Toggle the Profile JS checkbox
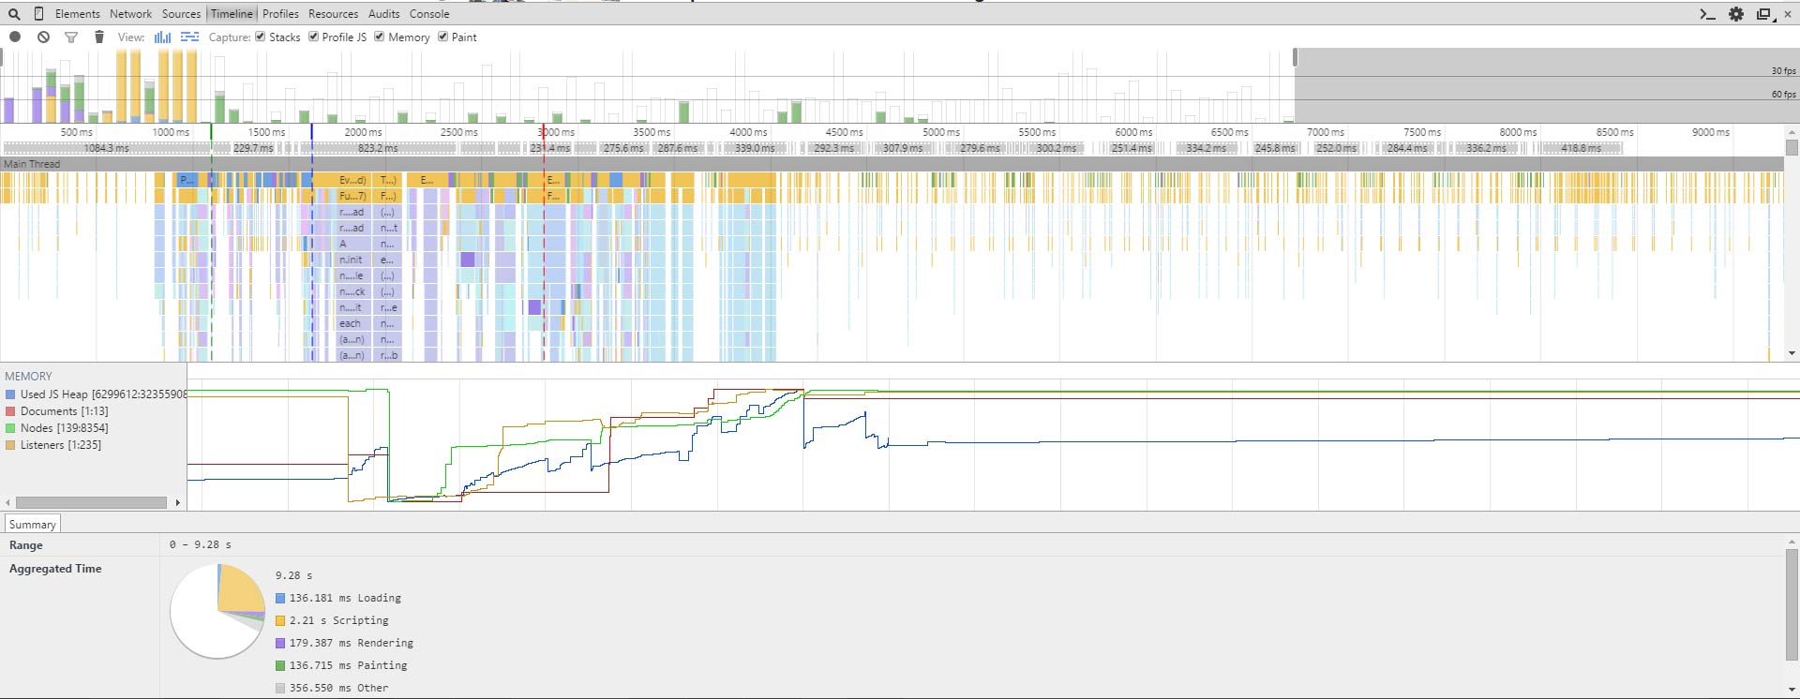The width and height of the screenshot is (1800, 699). coord(313,37)
